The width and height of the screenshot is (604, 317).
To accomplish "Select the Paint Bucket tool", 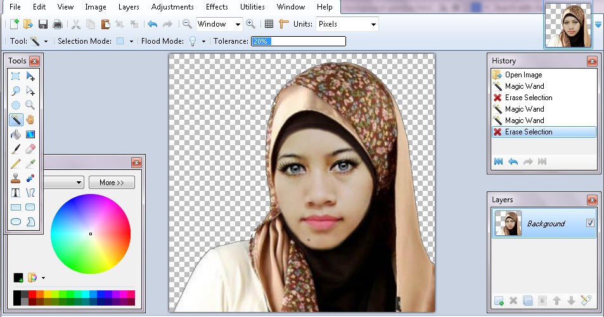I will pos(15,134).
